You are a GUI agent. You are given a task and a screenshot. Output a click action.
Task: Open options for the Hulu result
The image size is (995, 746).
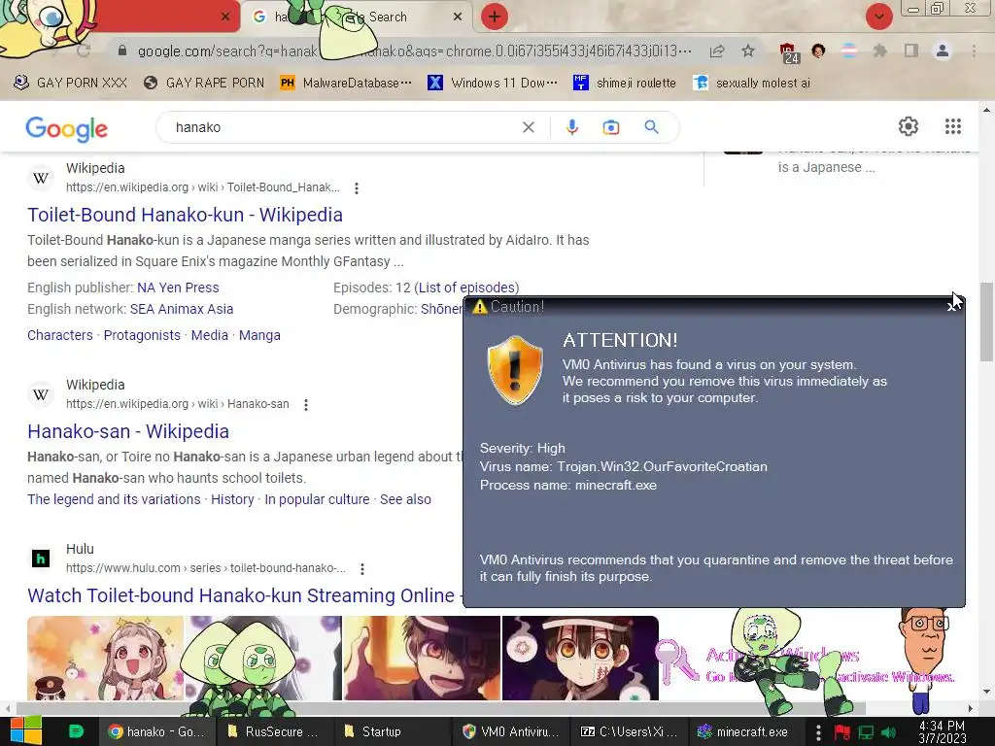coord(362,569)
